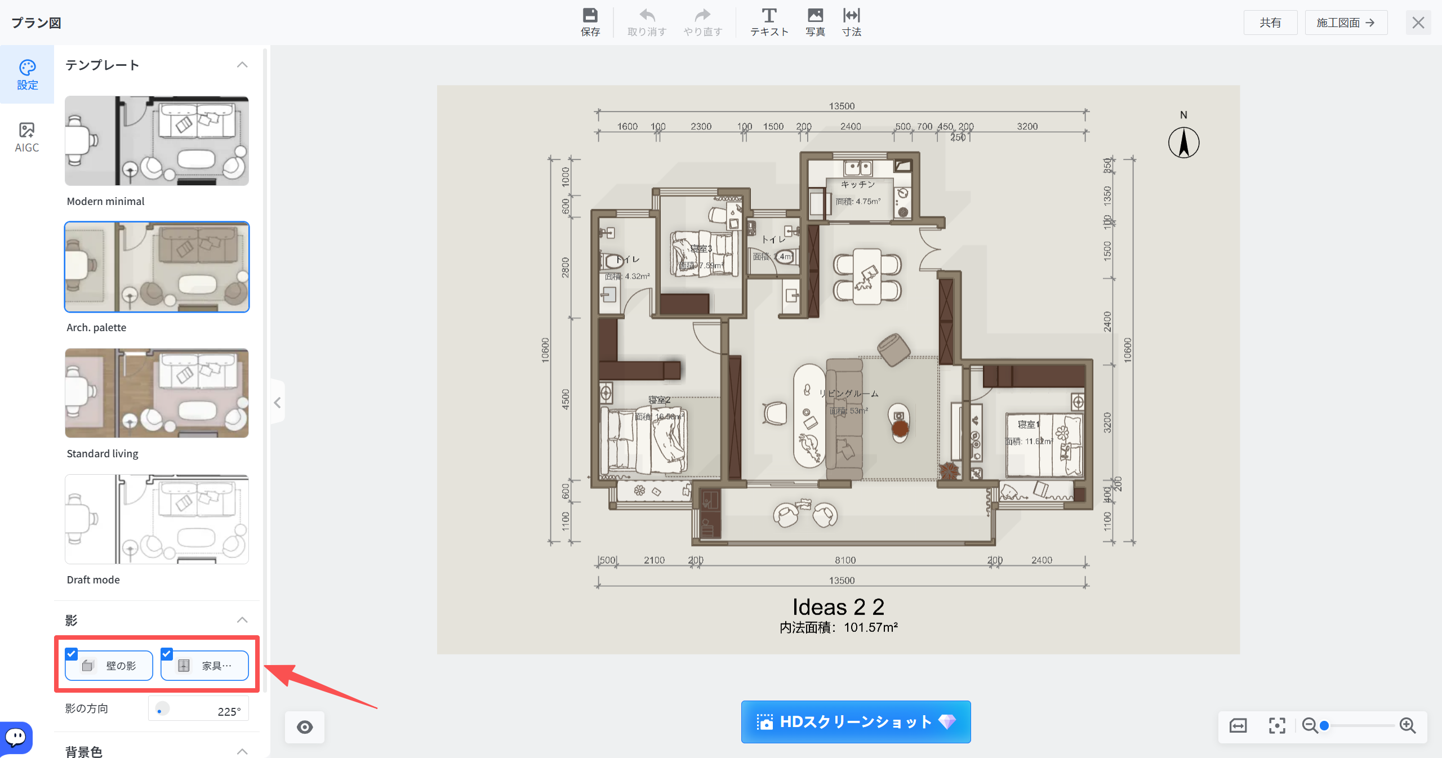
Task: Click the 共有 share button
Action: [x=1270, y=23]
